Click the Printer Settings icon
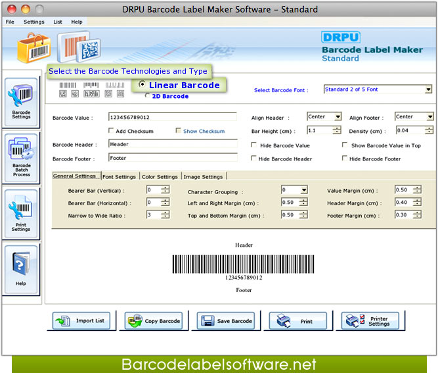438x373 pixels. point(355,320)
